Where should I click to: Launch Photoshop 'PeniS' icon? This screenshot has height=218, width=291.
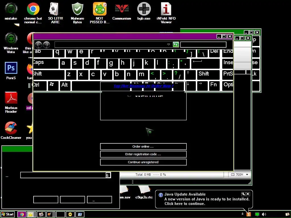tap(11, 71)
